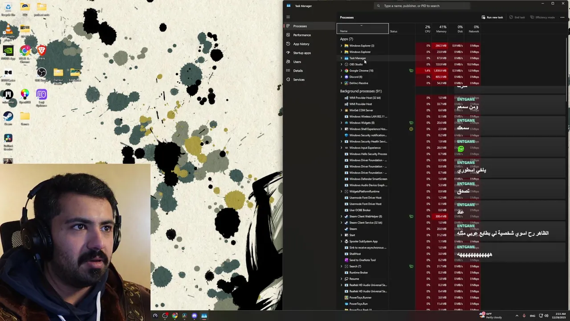Open the Processes page in the sidebar
Screen dimensions: 570x321
click(309, 26)
